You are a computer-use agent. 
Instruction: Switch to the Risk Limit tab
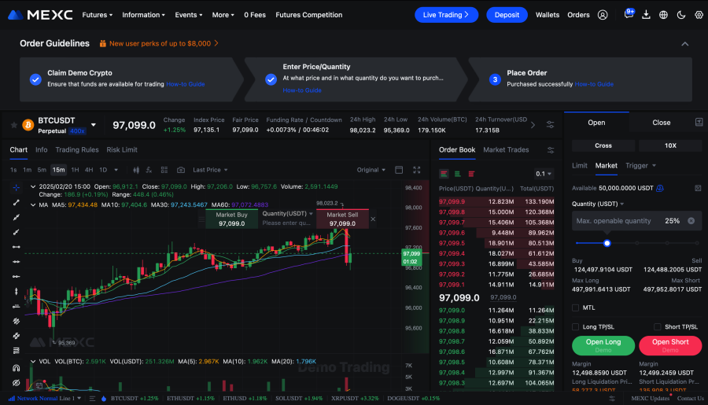click(x=122, y=150)
